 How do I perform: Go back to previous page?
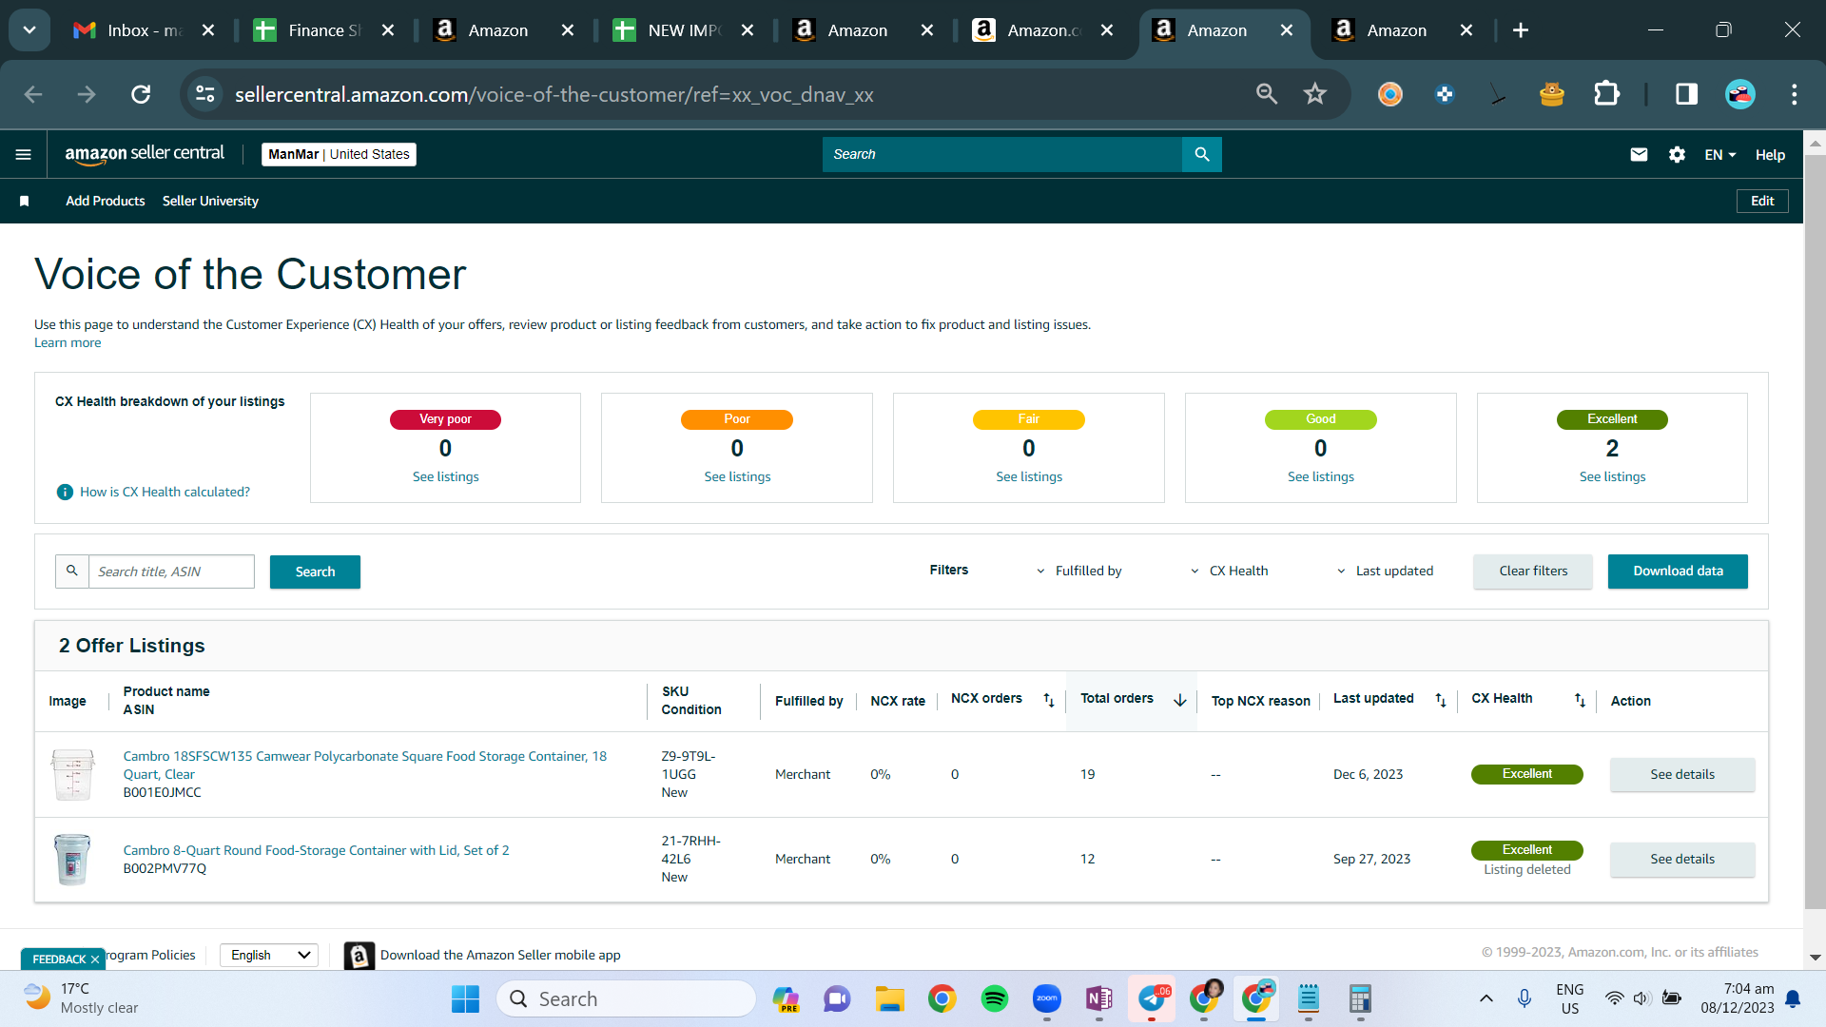click(33, 94)
